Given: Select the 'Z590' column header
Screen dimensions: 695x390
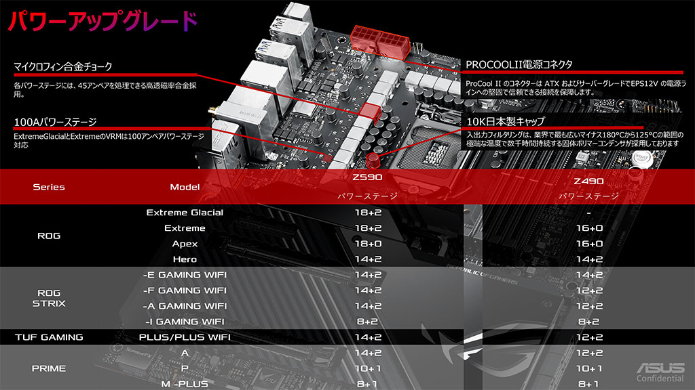Looking at the screenshot, I should [367, 177].
